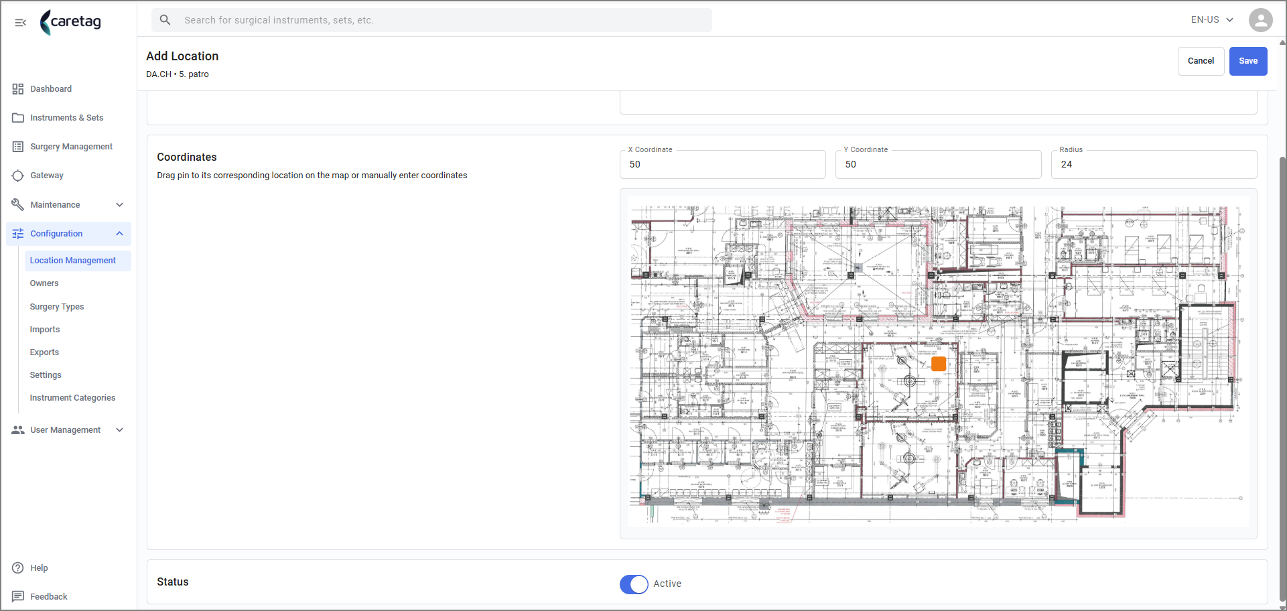Image resolution: width=1287 pixels, height=611 pixels.
Task: Open Surgery Types configuration
Action: point(57,307)
